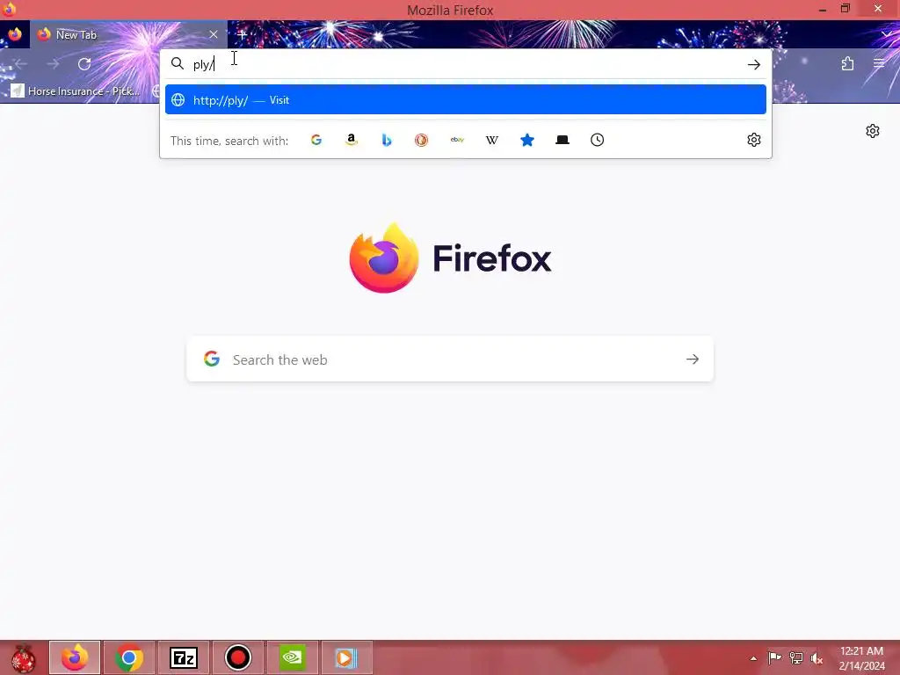Search history using the clock icon
The width and height of the screenshot is (900, 675).
[x=597, y=140]
